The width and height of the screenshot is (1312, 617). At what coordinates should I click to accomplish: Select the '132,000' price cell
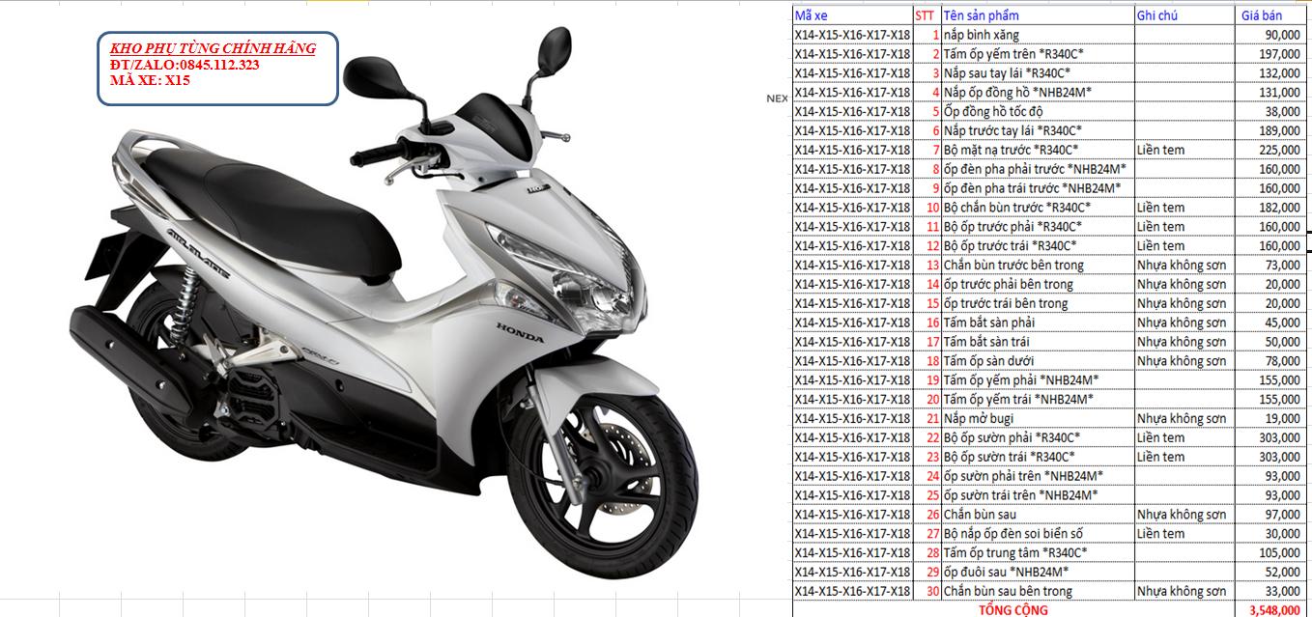click(x=1269, y=73)
